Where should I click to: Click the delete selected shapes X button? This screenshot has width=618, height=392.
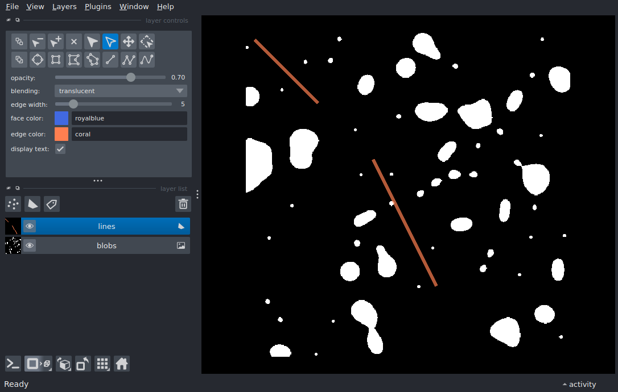[74, 41]
